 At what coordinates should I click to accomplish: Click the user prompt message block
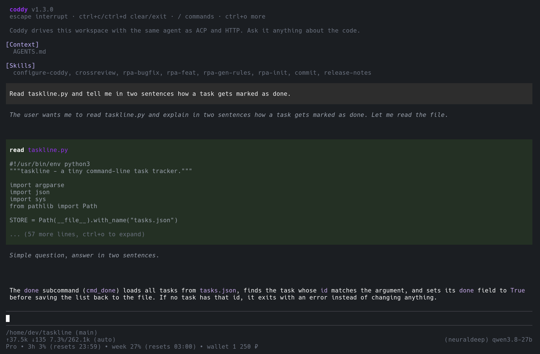click(x=269, y=94)
